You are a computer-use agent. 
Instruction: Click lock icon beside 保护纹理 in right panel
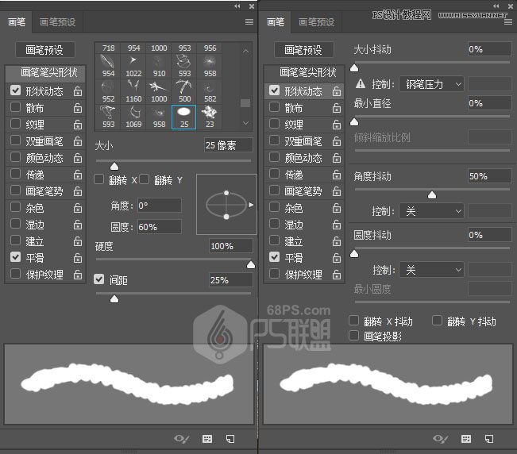tap(336, 274)
